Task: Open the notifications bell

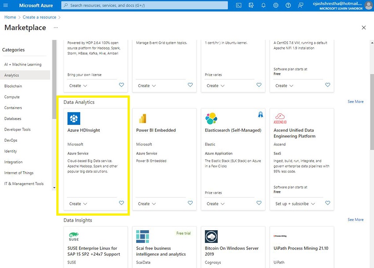Action: pyautogui.click(x=263, y=5)
